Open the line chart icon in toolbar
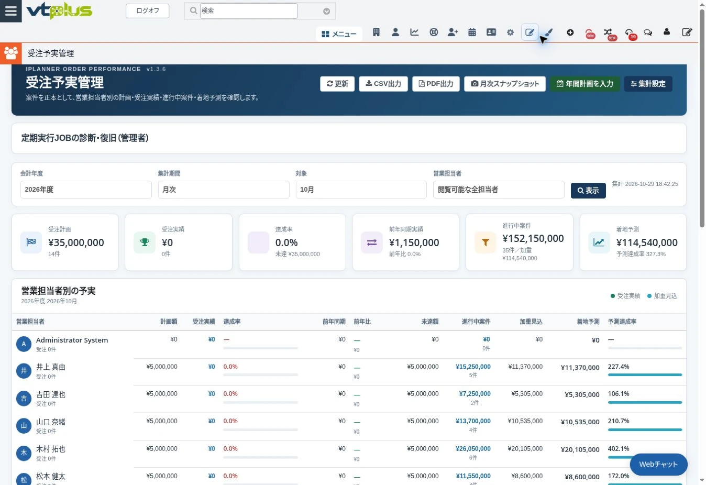 pos(414,32)
